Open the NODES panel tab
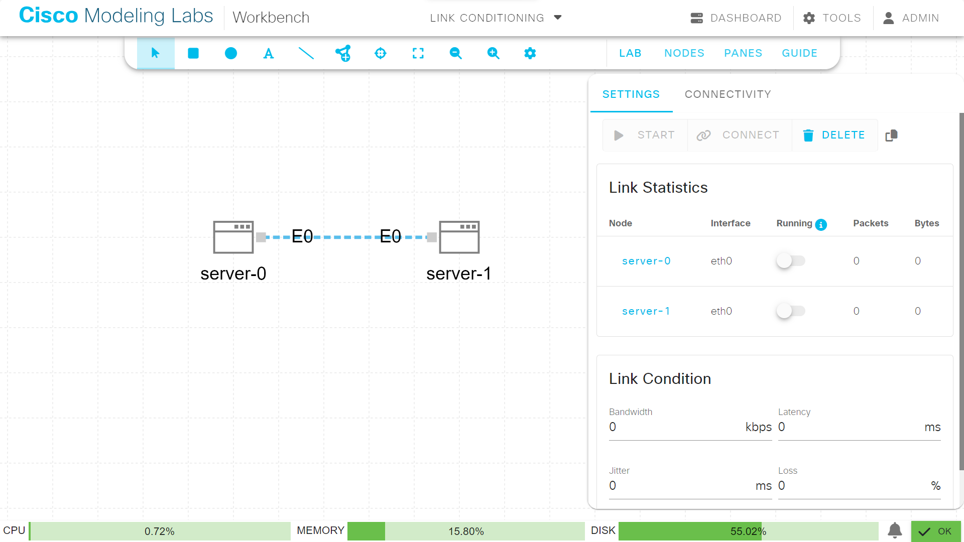 click(684, 53)
